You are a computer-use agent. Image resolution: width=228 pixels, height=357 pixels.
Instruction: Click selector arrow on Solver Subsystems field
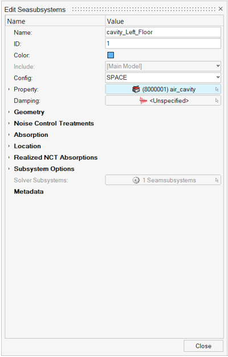tap(217, 180)
